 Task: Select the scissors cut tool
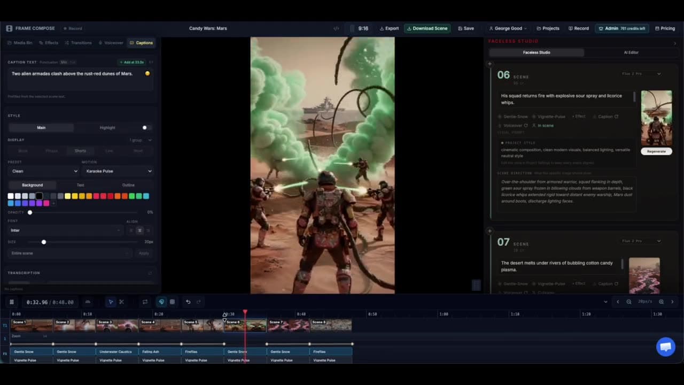(121, 302)
